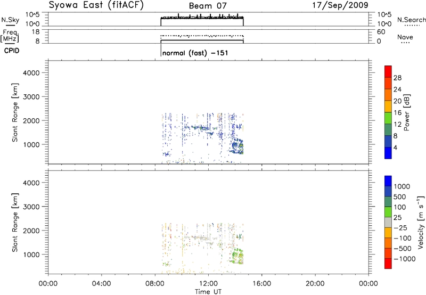Screen dimensions: 426x295
Task: Select the '100' Velocity colorbar value
Action: pyautogui.click(x=400, y=207)
